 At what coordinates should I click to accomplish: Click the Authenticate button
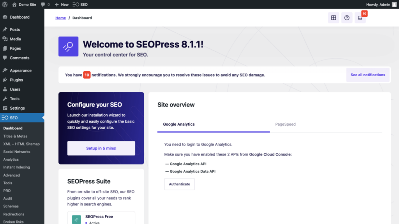tap(179, 184)
